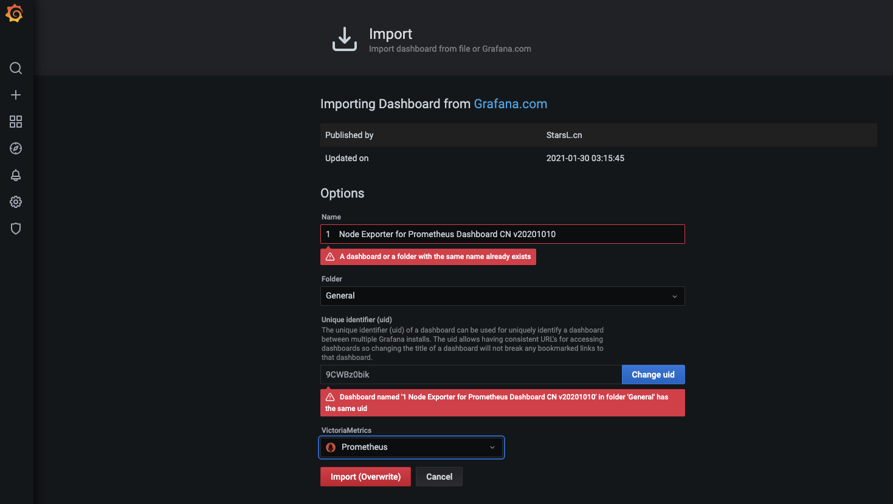Expand the Folder dropdown showing General
The width and height of the screenshot is (893, 504).
point(503,296)
